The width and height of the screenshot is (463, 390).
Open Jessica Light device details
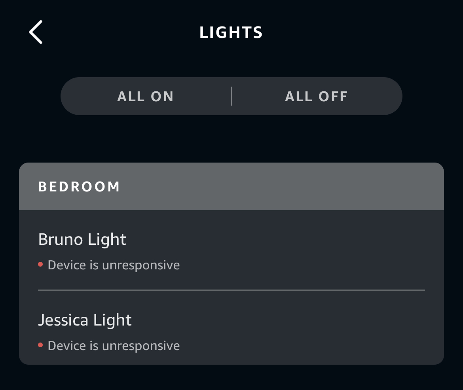(85, 320)
